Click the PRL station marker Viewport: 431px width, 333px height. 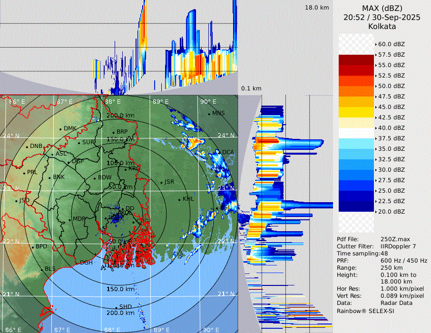coord(24,173)
